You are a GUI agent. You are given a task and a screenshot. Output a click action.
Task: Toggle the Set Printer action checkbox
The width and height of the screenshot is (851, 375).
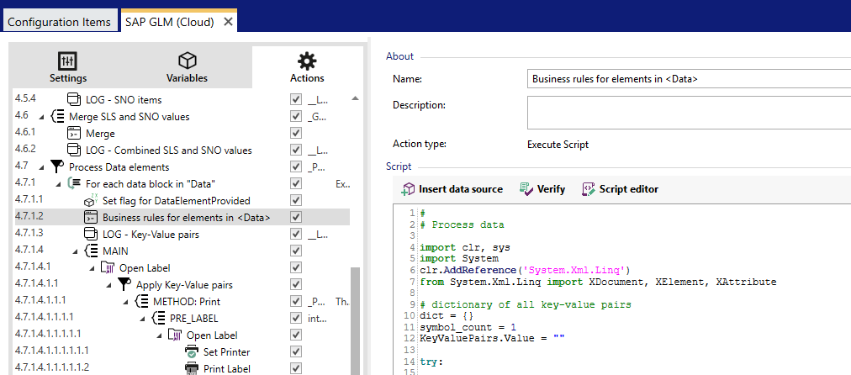coord(295,351)
